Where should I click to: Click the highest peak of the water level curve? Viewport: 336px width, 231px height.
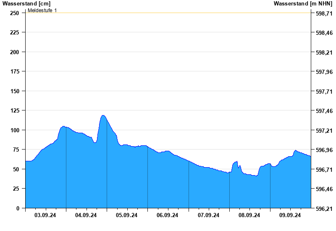(103, 115)
